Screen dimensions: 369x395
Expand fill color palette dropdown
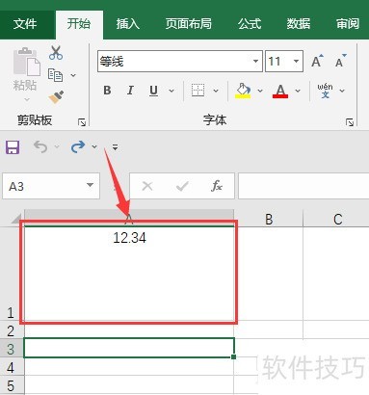[260, 91]
